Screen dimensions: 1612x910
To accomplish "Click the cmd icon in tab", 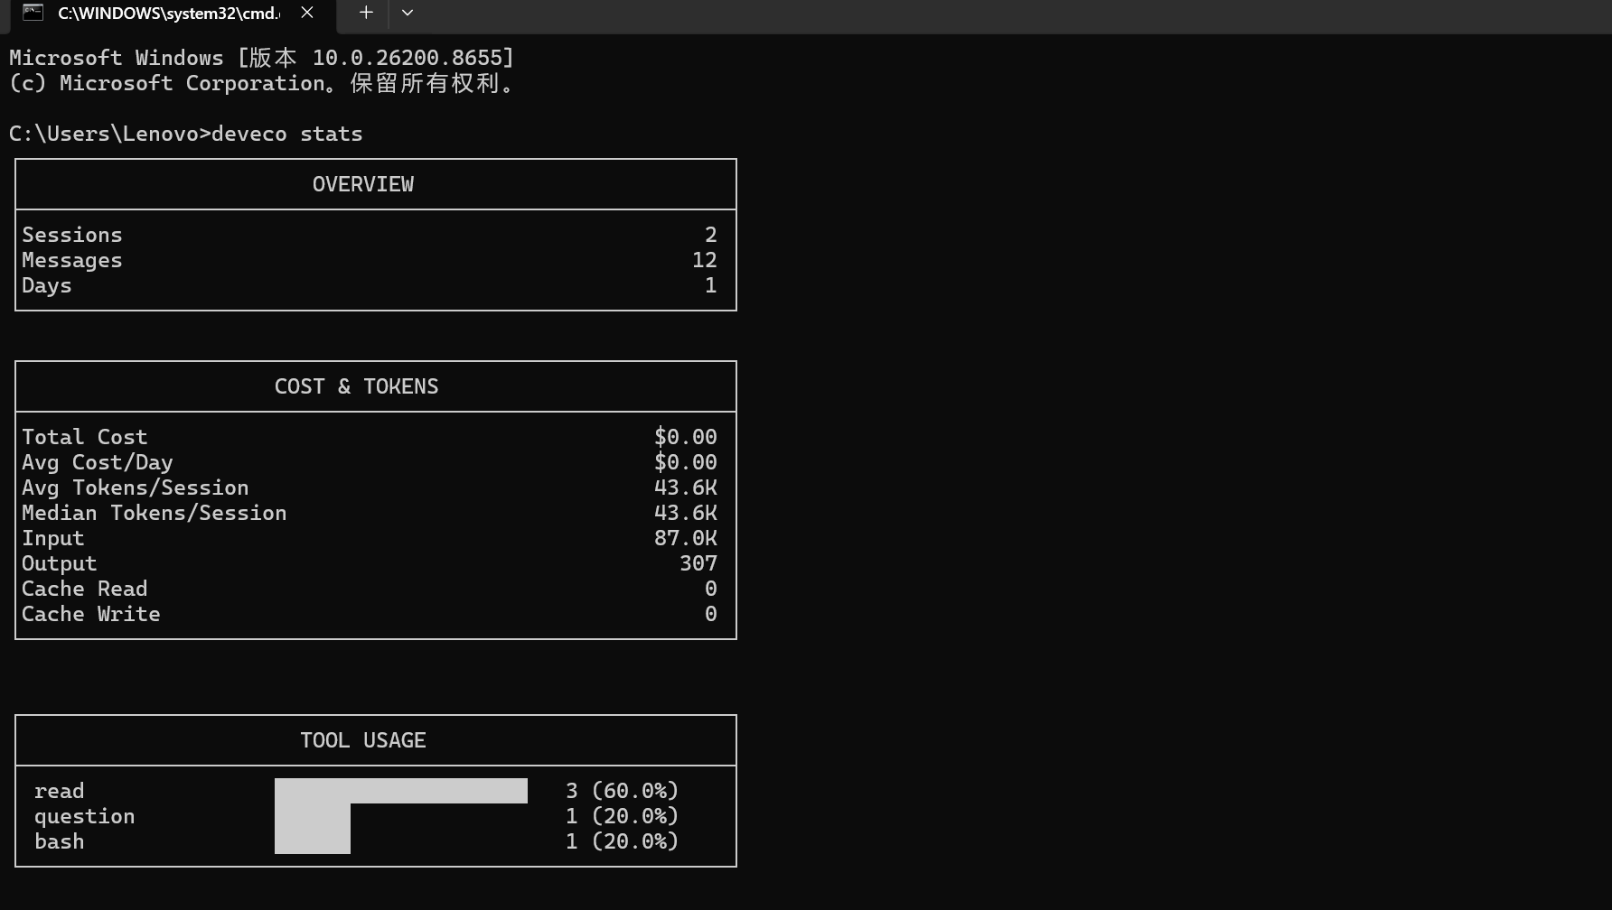I will (x=33, y=13).
